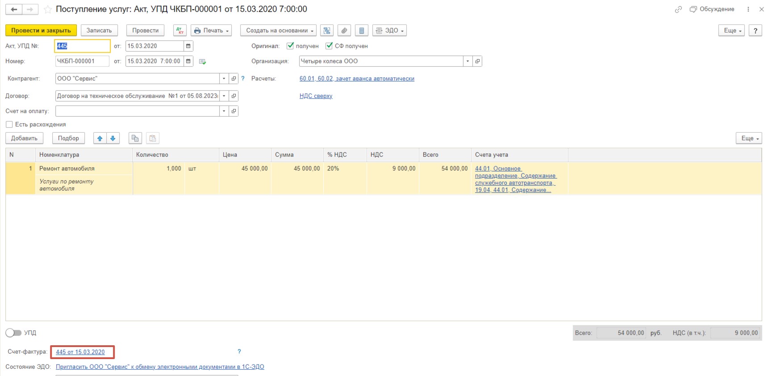This screenshot has width=771, height=376.
Task: Open attached files paperclip icon
Action: click(x=344, y=30)
